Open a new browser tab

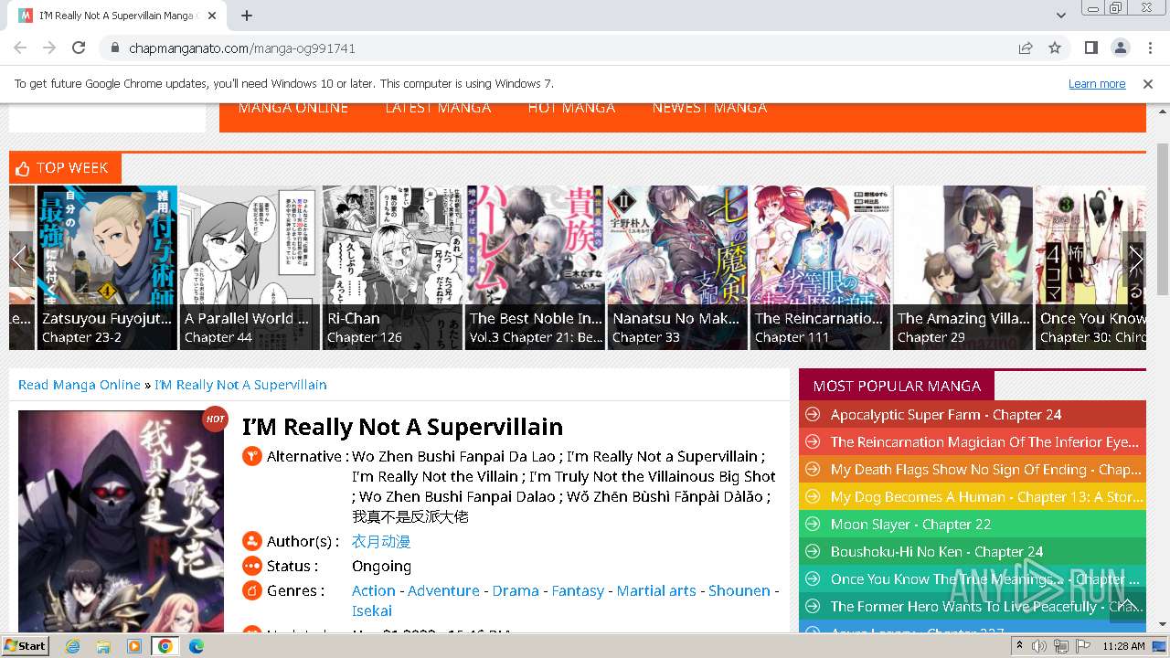247,16
